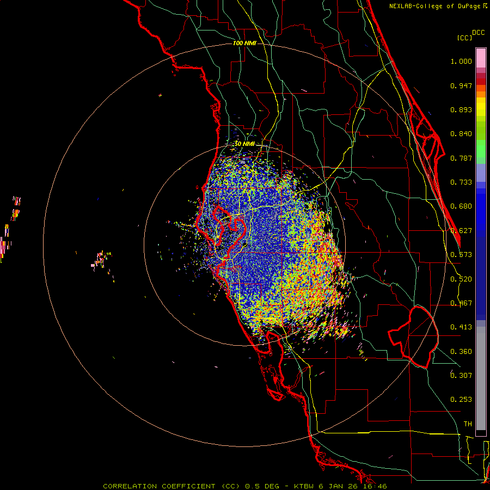Click the 0.787 scale value
Screen dimensions: 490x490
pos(461,158)
